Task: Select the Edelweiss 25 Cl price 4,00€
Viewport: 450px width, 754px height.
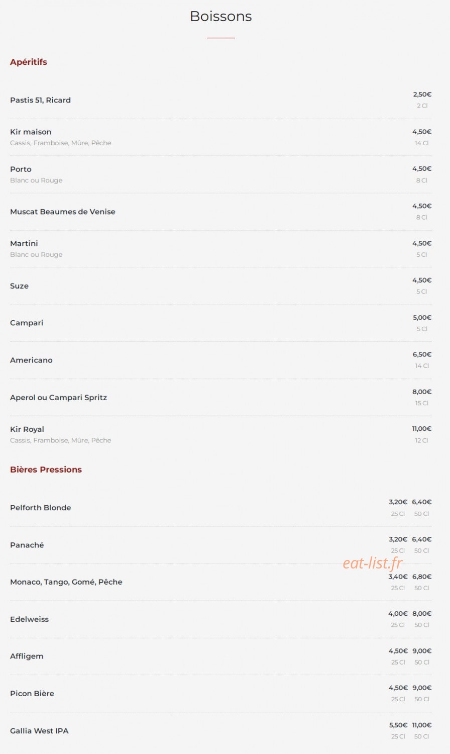Action: [398, 614]
